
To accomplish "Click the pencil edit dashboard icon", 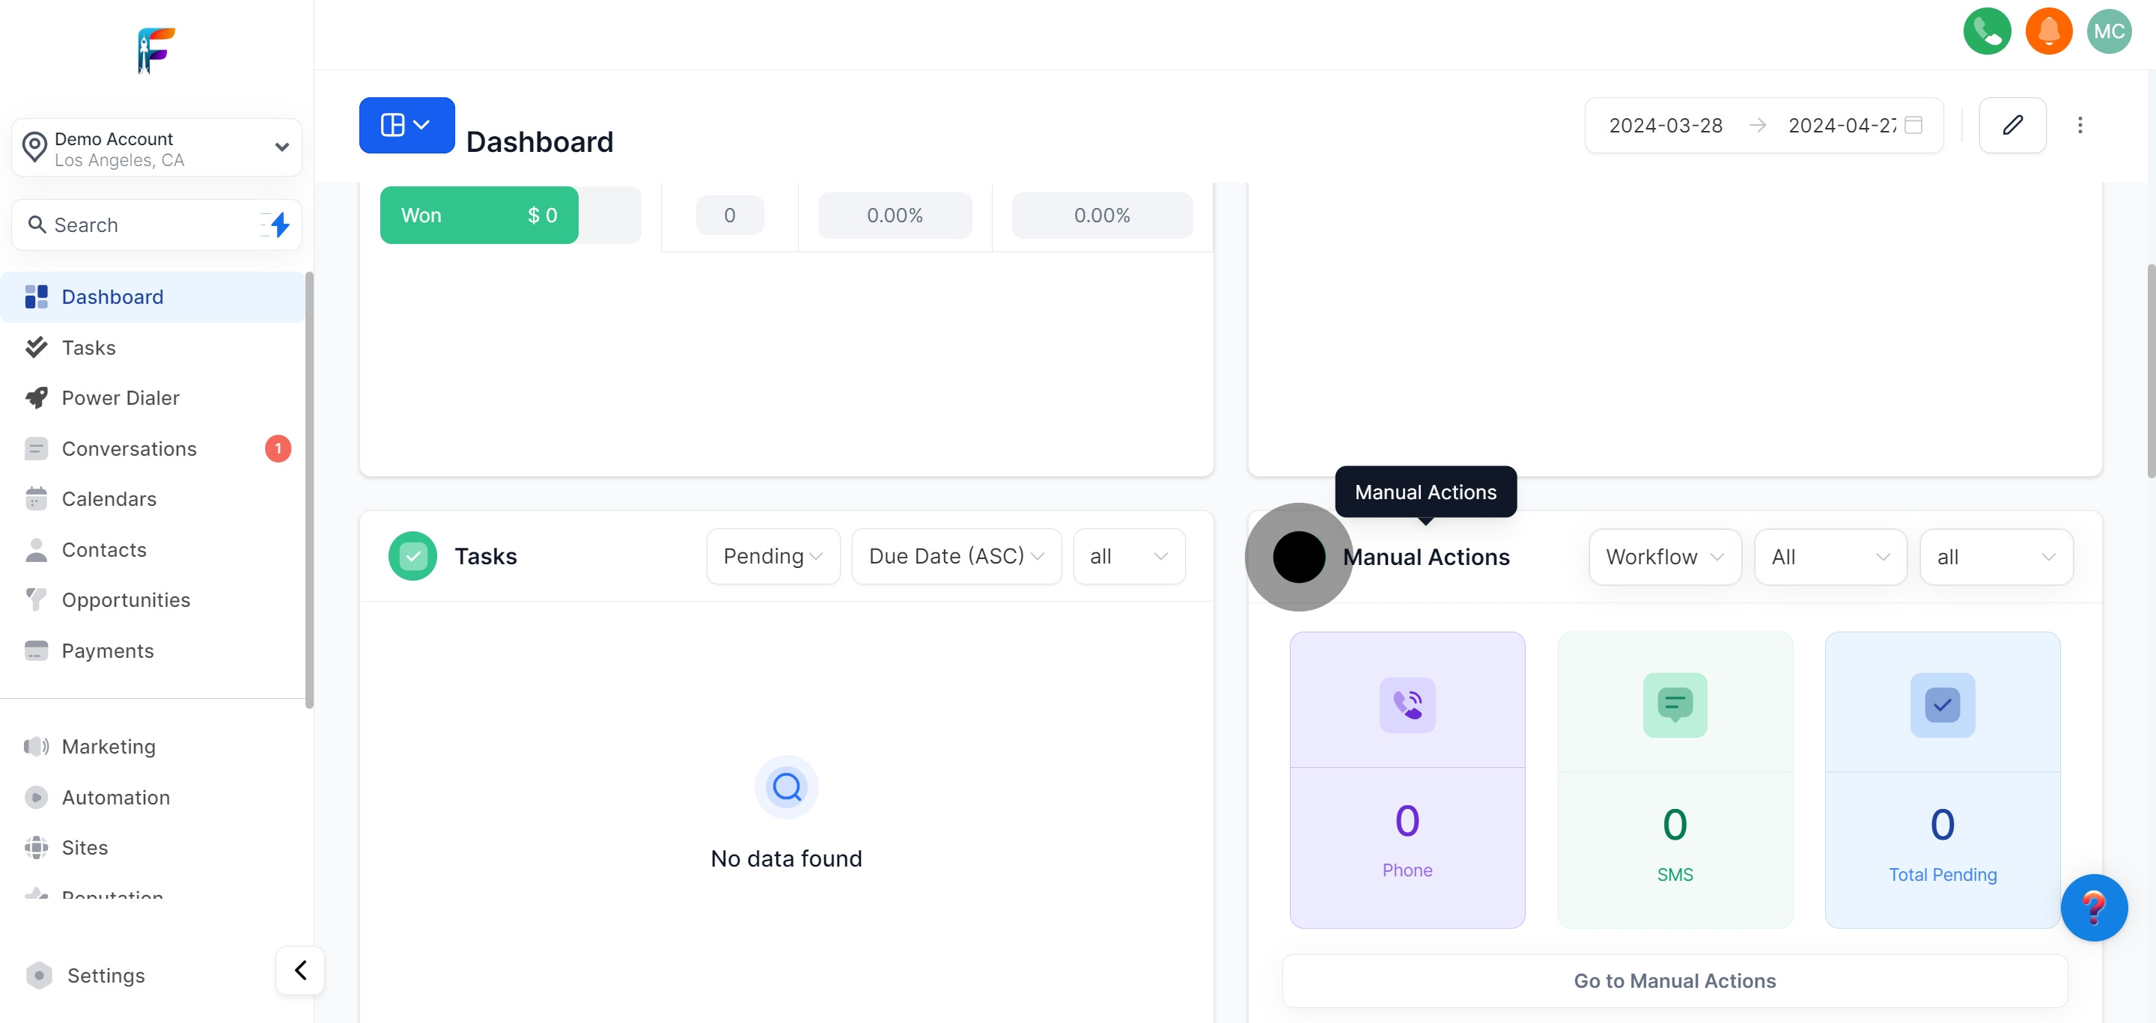I will point(2012,126).
